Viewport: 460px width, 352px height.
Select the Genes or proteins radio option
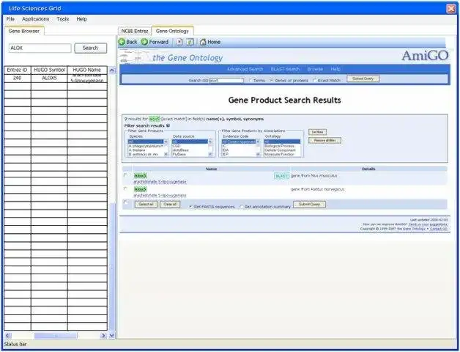272,80
